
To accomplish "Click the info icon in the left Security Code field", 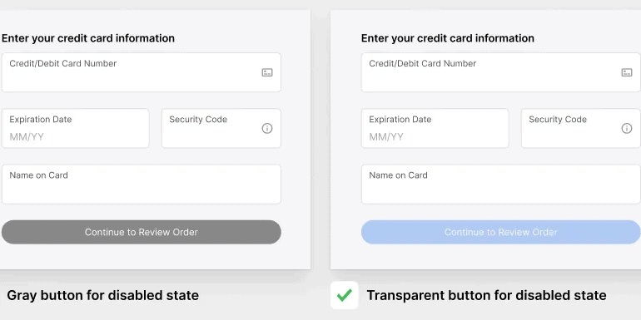I will tap(267, 129).
